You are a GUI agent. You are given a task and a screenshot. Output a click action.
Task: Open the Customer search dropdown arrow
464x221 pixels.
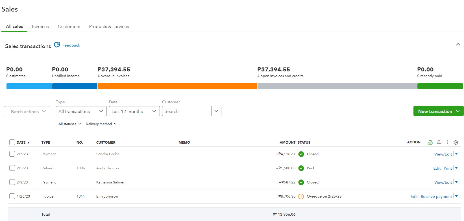[216, 111]
